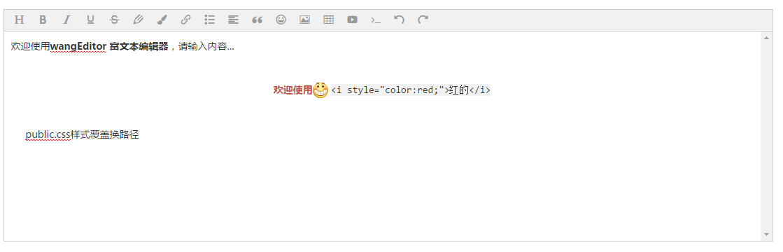Undo the last edit
Viewport: 783px width, 252px height.
pos(399,20)
